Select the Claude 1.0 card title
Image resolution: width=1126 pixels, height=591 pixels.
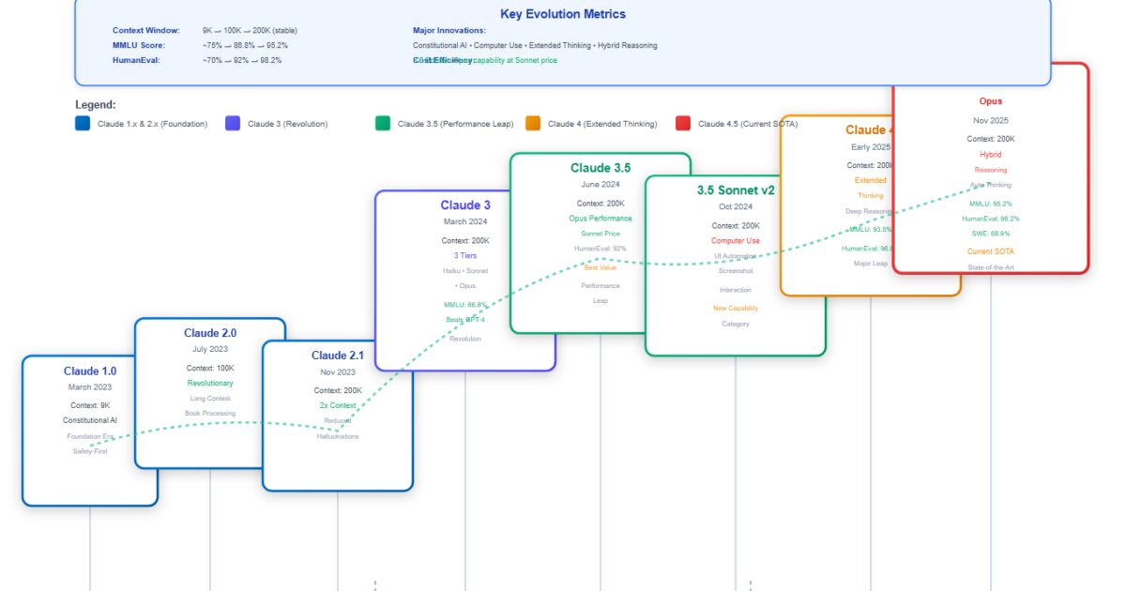click(x=90, y=371)
